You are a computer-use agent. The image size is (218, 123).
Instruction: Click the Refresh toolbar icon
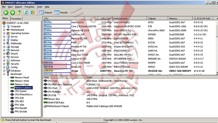point(26,13)
